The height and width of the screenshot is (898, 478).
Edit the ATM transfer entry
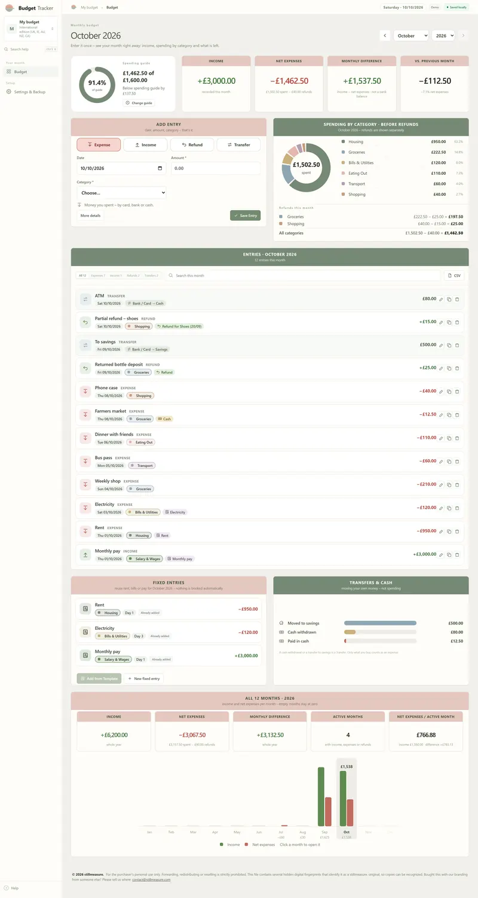coord(441,299)
